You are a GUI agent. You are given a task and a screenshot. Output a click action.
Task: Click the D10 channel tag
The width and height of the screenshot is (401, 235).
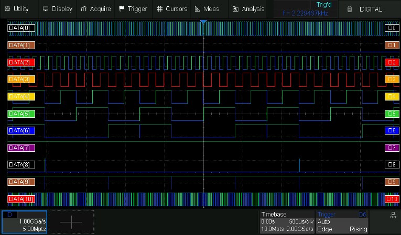pyautogui.click(x=392, y=199)
